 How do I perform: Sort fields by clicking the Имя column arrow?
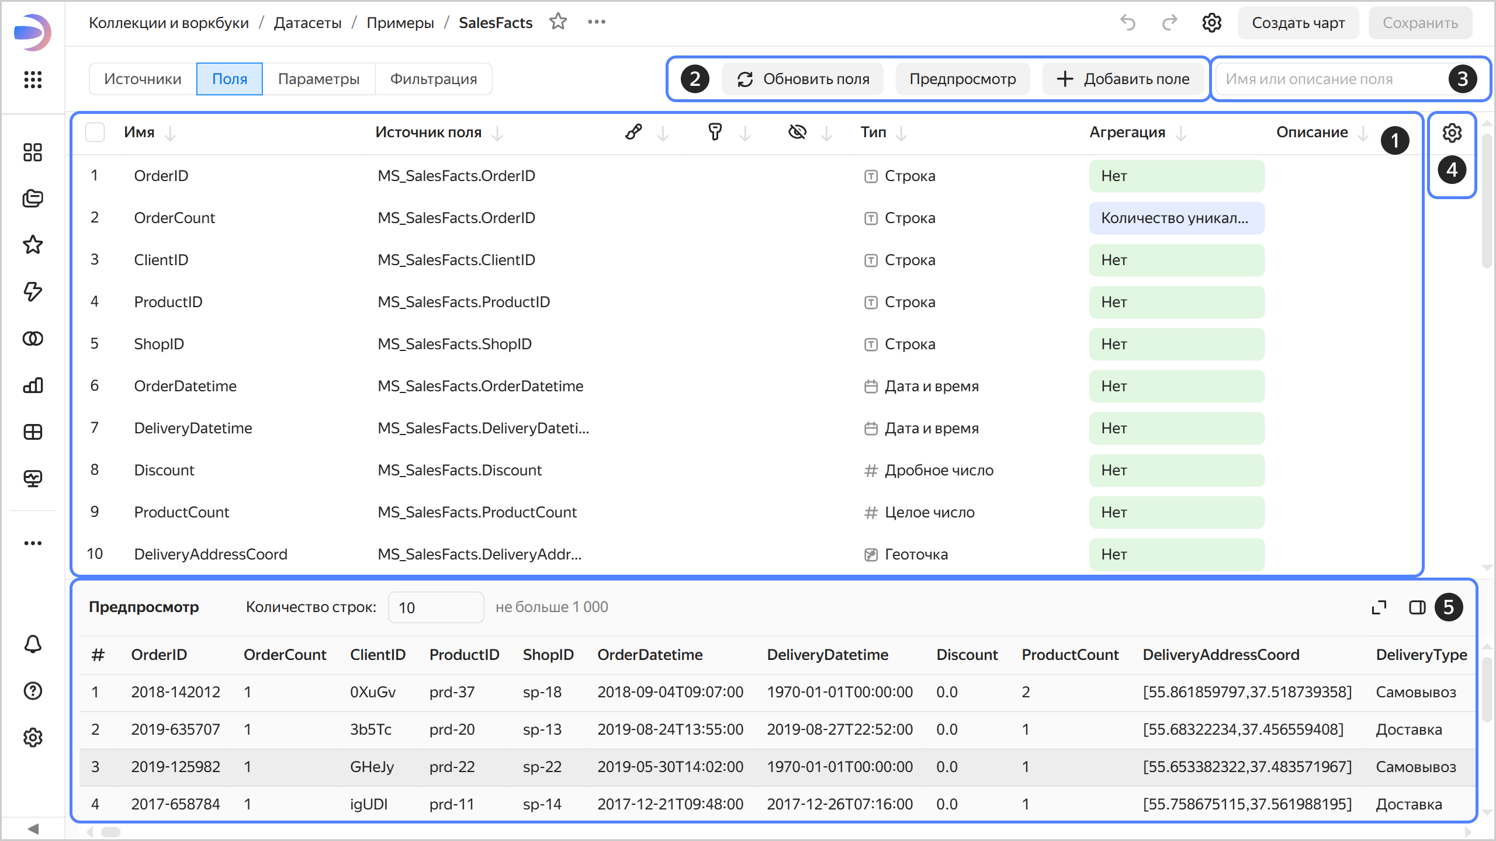click(x=171, y=133)
